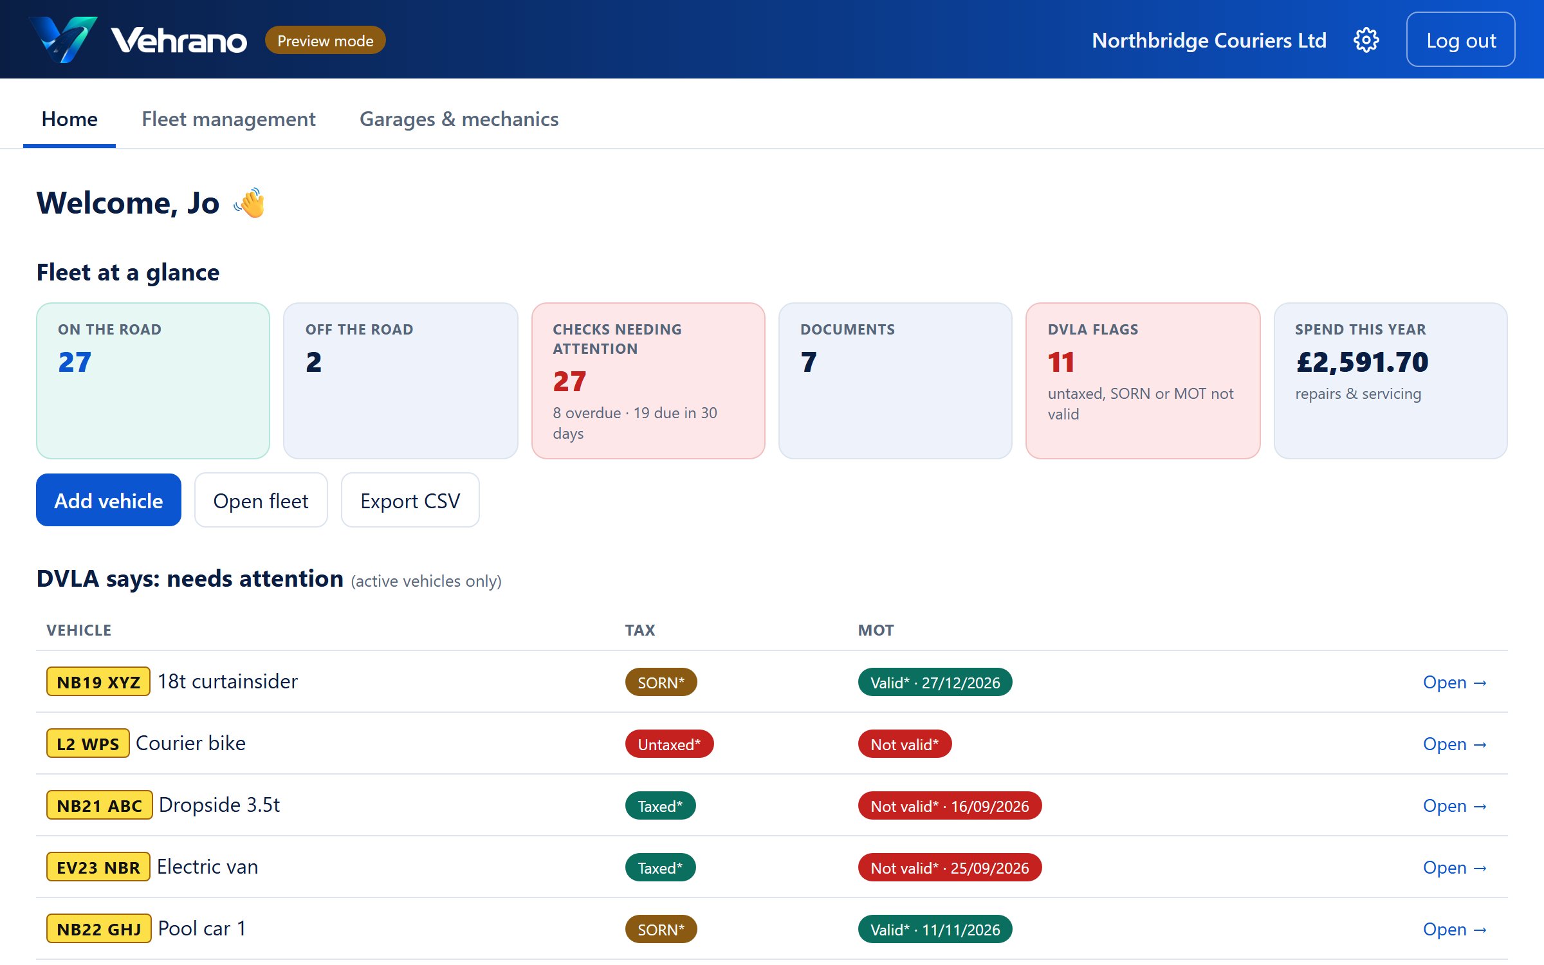Open the L2 WPS Courier bike link
Screen dimensions: 1544x965
click(x=1454, y=744)
